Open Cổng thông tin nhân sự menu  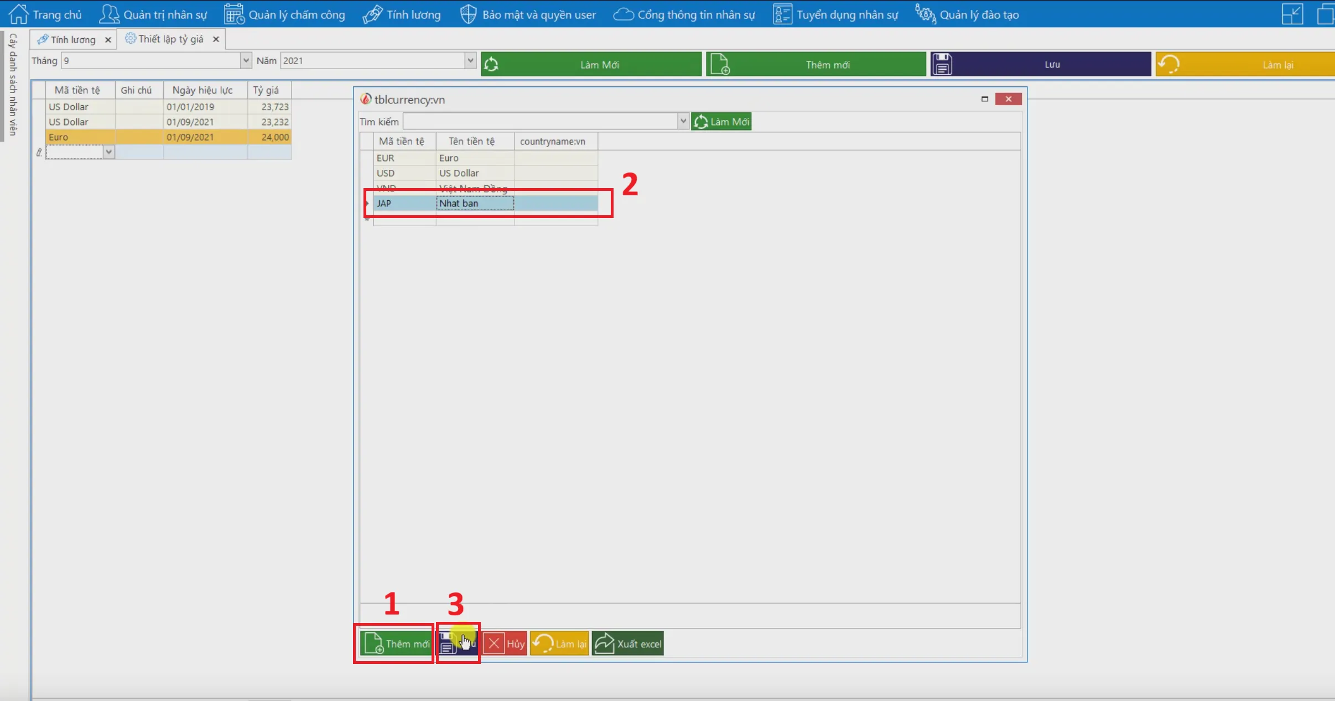[684, 14]
